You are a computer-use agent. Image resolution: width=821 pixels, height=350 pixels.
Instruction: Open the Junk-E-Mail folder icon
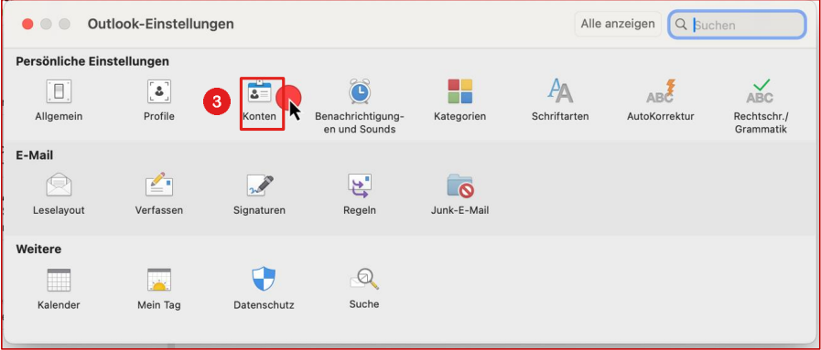(459, 186)
